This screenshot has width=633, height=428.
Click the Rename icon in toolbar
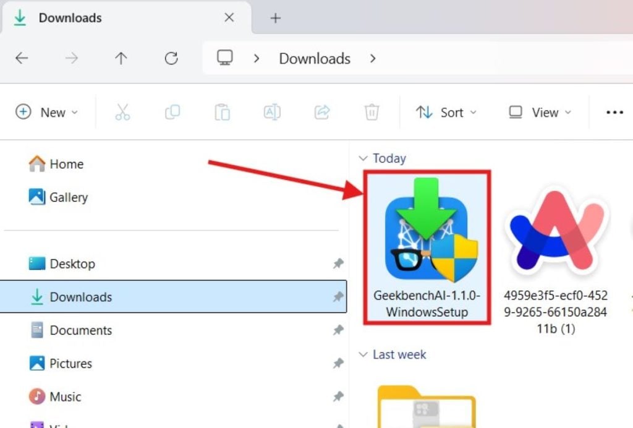click(x=272, y=112)
